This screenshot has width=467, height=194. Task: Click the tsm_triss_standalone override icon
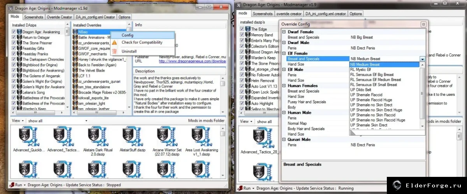coord(75,87)
